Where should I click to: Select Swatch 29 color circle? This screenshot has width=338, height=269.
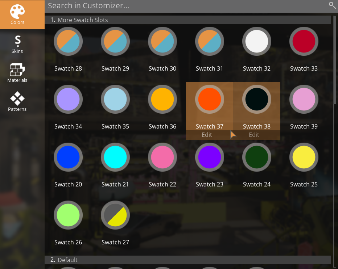pyautogui.click(x=115, y=41)
